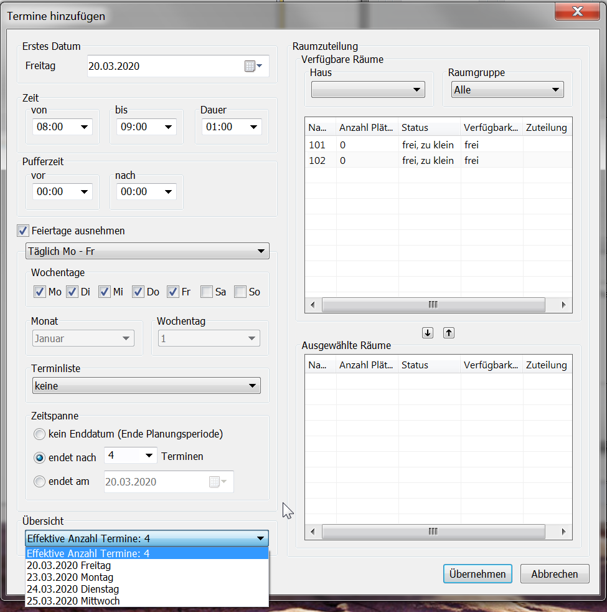Viewport: 607px width, 612px height.
Task: Open the Terminliste keine dropdown
Action: click(x=146, y=386)
